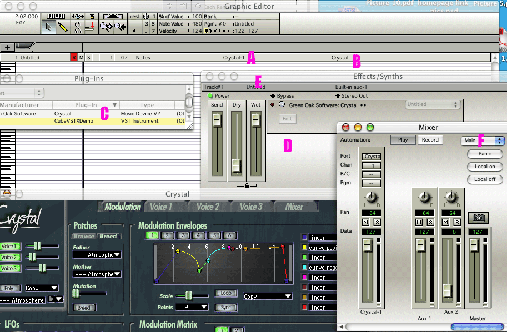This screenshot has height=332, width=507.
Task: Click the piano keyboard icon in the toolbar
Action: click(x=56, y=17)
